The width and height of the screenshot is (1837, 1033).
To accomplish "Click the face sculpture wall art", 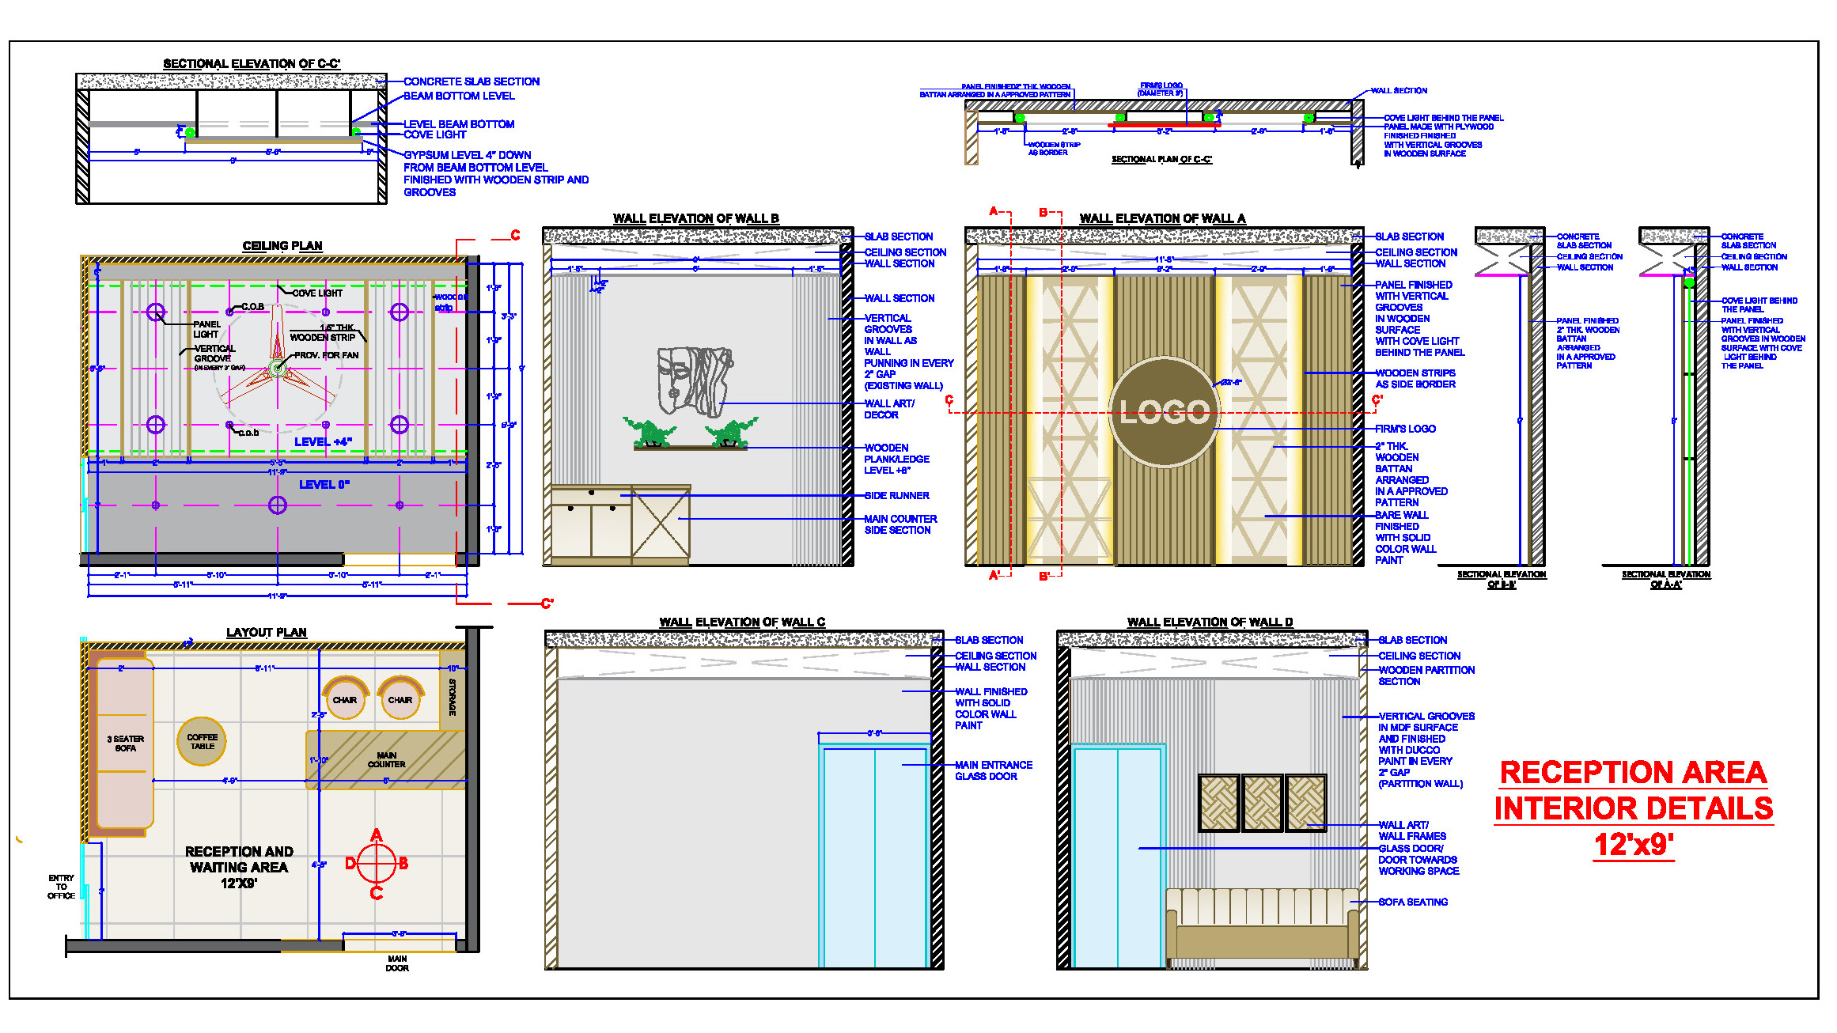I will click(x=695, y=381).
